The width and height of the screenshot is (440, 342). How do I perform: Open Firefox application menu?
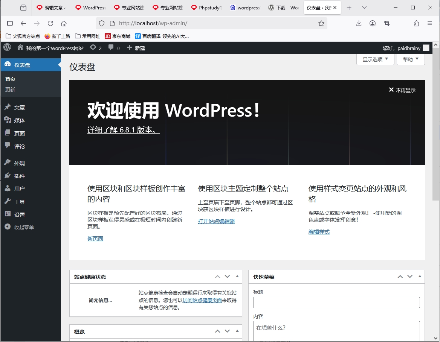coord(429,24)
